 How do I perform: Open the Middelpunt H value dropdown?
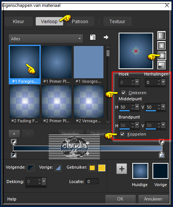pos(137,107)
